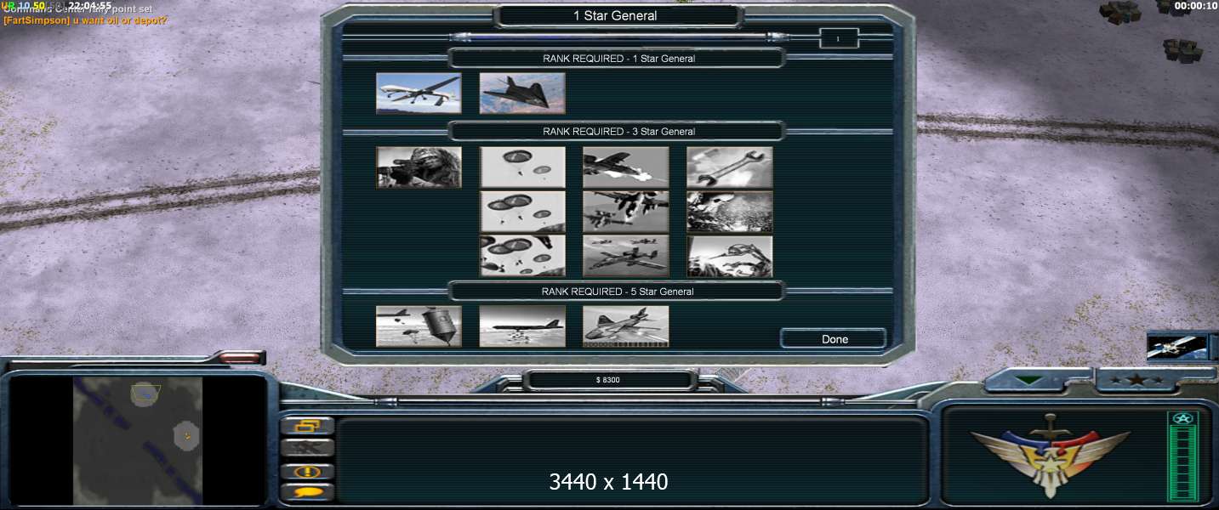This screenshot has height=510, width=1219.
Task: Select the three-plane A-10 strike icon
Action: (x=626, y=256)
